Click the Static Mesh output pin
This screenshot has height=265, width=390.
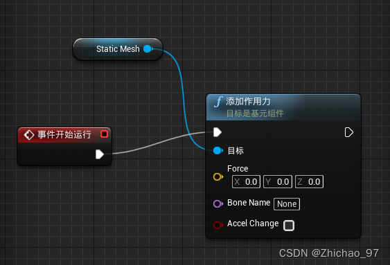click(x=148, y=49)
